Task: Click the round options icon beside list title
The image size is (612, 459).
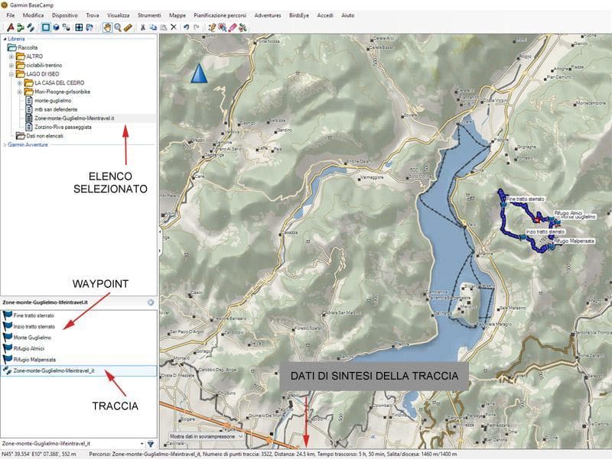Action: point(151,302)
